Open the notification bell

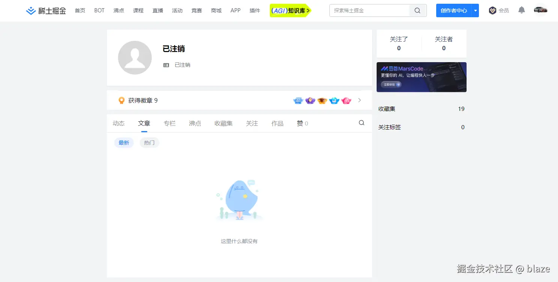(x=522, y=10)
